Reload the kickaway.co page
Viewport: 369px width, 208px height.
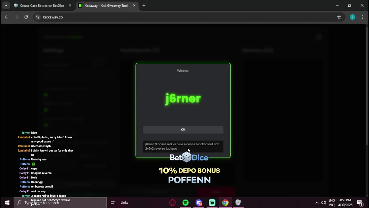[x=26, y=17]
